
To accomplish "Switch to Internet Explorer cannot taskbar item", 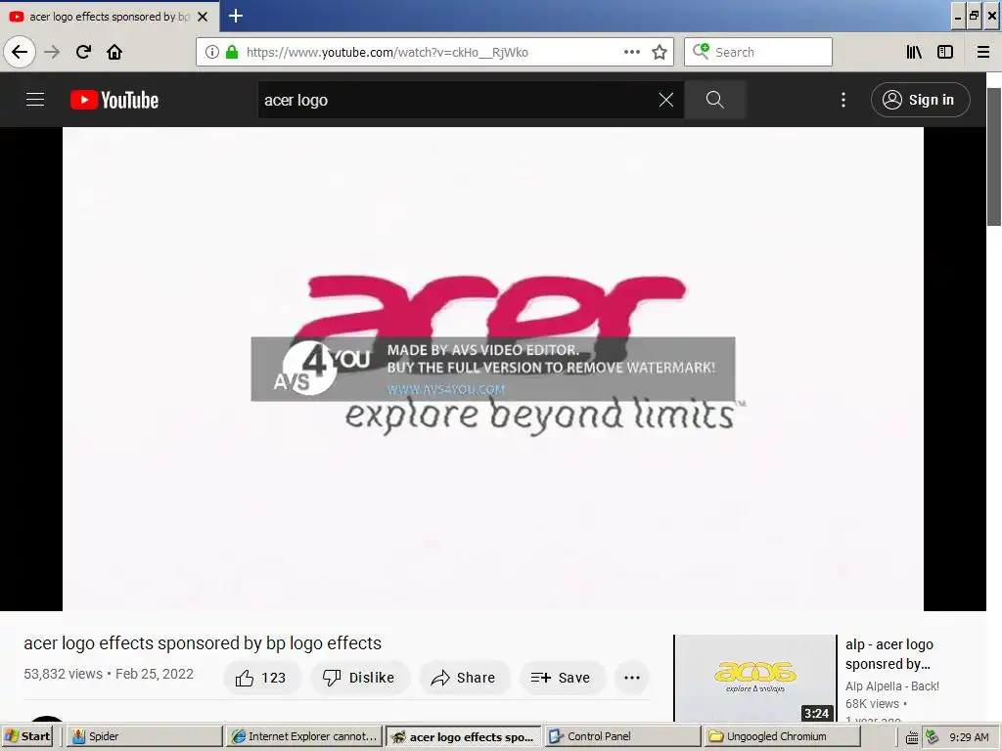I will click(305, 736).
